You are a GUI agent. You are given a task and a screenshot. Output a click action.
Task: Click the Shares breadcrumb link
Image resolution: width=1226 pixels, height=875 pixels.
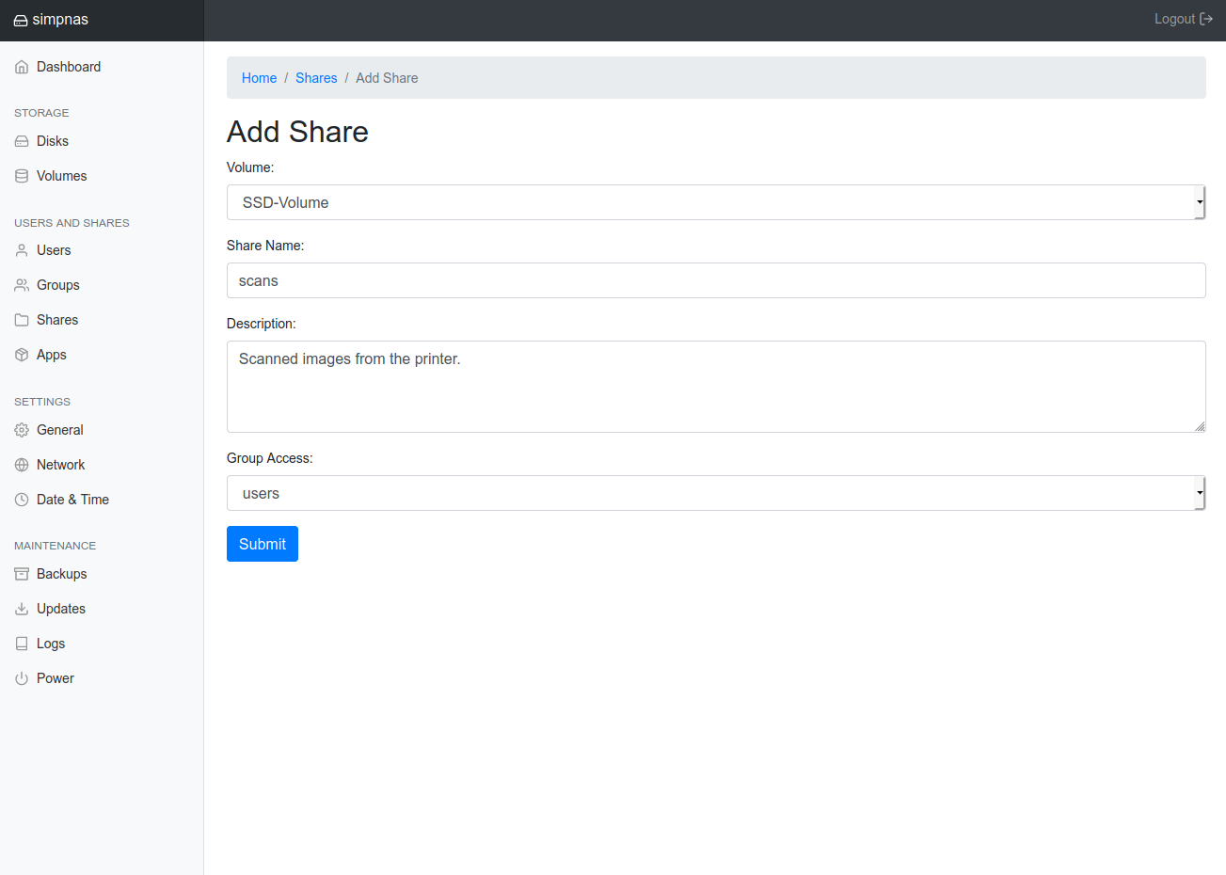pyautogui.click(x=316, y=78)
